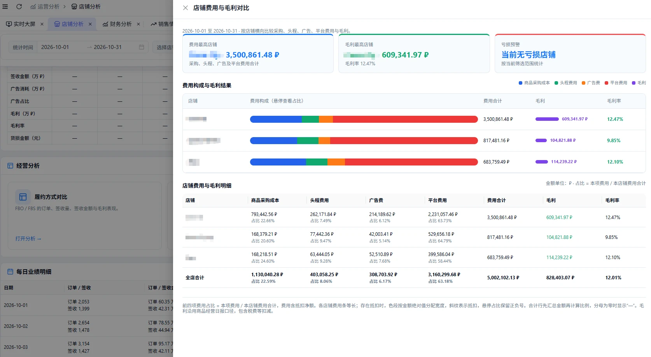Close the 店铺费用与毛利对比 drawer
This screenshot has height=357, width=651.
[x=185, y=8]
